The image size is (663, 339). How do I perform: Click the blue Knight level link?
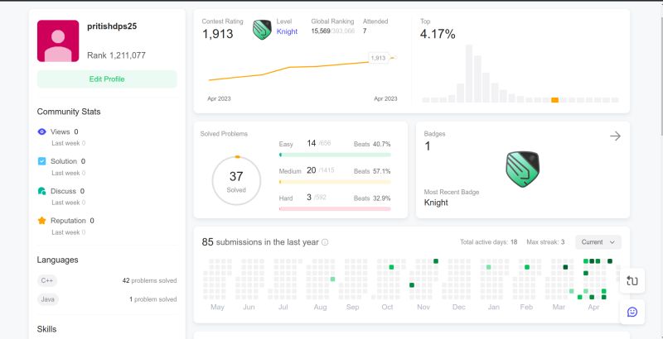point(287,31)
